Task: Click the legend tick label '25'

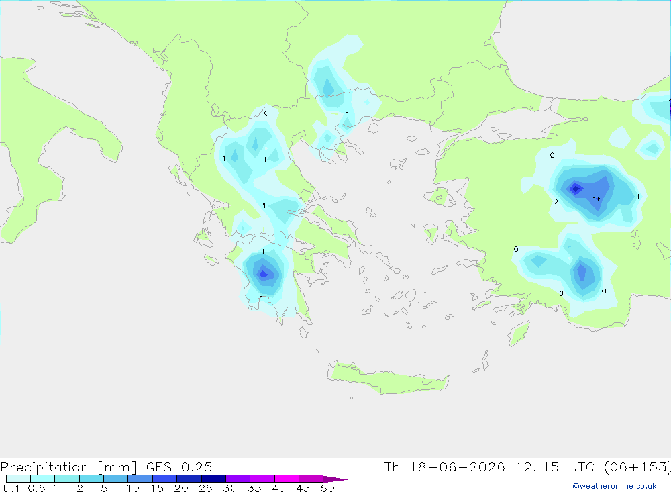Action: (205, 488)
